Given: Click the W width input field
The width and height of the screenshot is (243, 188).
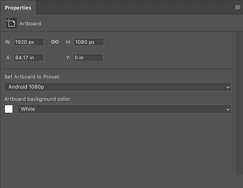Looking at the screenshot, I should click(29, 42).
